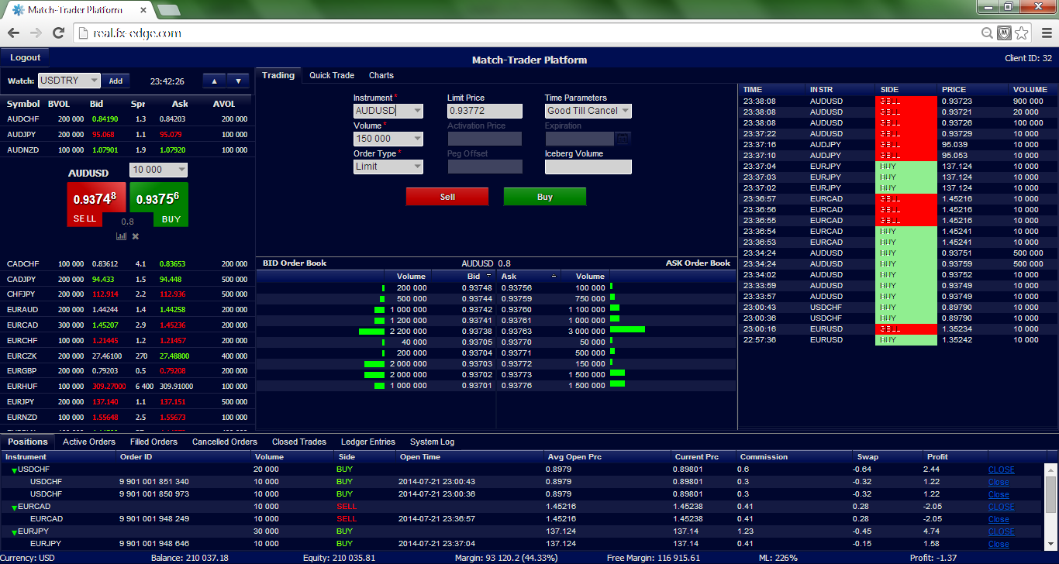The image size is (1059, 564).
Task: Click the Logout button
Action: [x=25, y=57]
